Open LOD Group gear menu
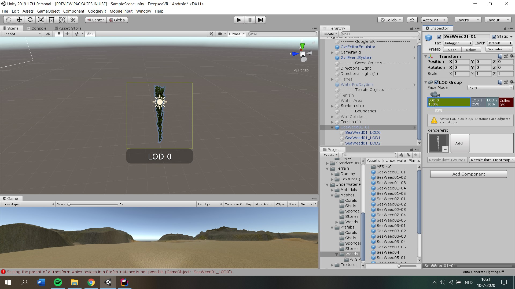Screen dimensions: 515x289 tap(512, 82)
